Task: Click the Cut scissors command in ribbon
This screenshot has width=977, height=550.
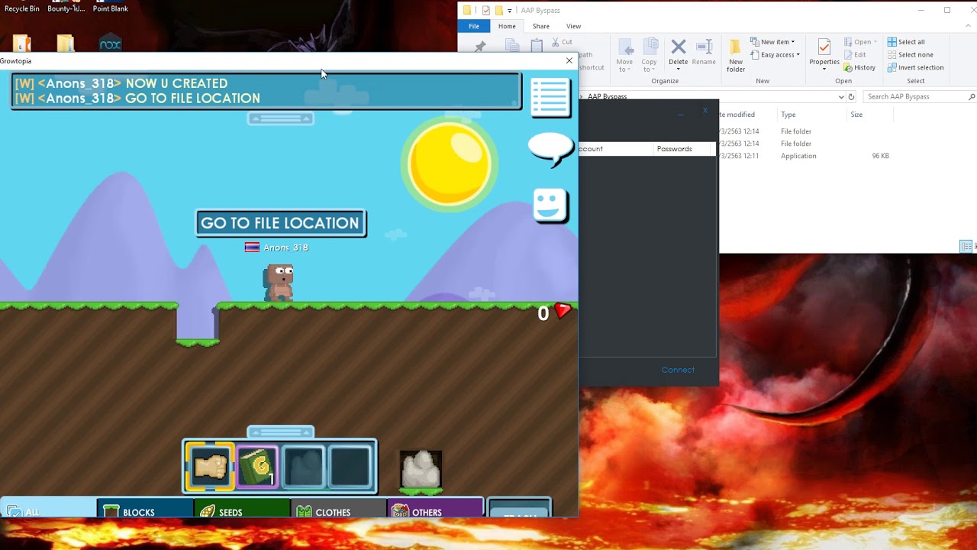Action: [x=561, y=42]
